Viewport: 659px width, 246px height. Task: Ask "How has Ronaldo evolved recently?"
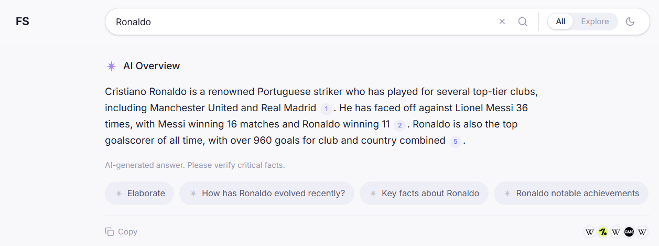[x=267, y=194]
